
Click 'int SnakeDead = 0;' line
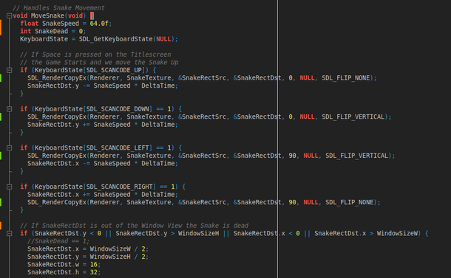tap(53, 31)
